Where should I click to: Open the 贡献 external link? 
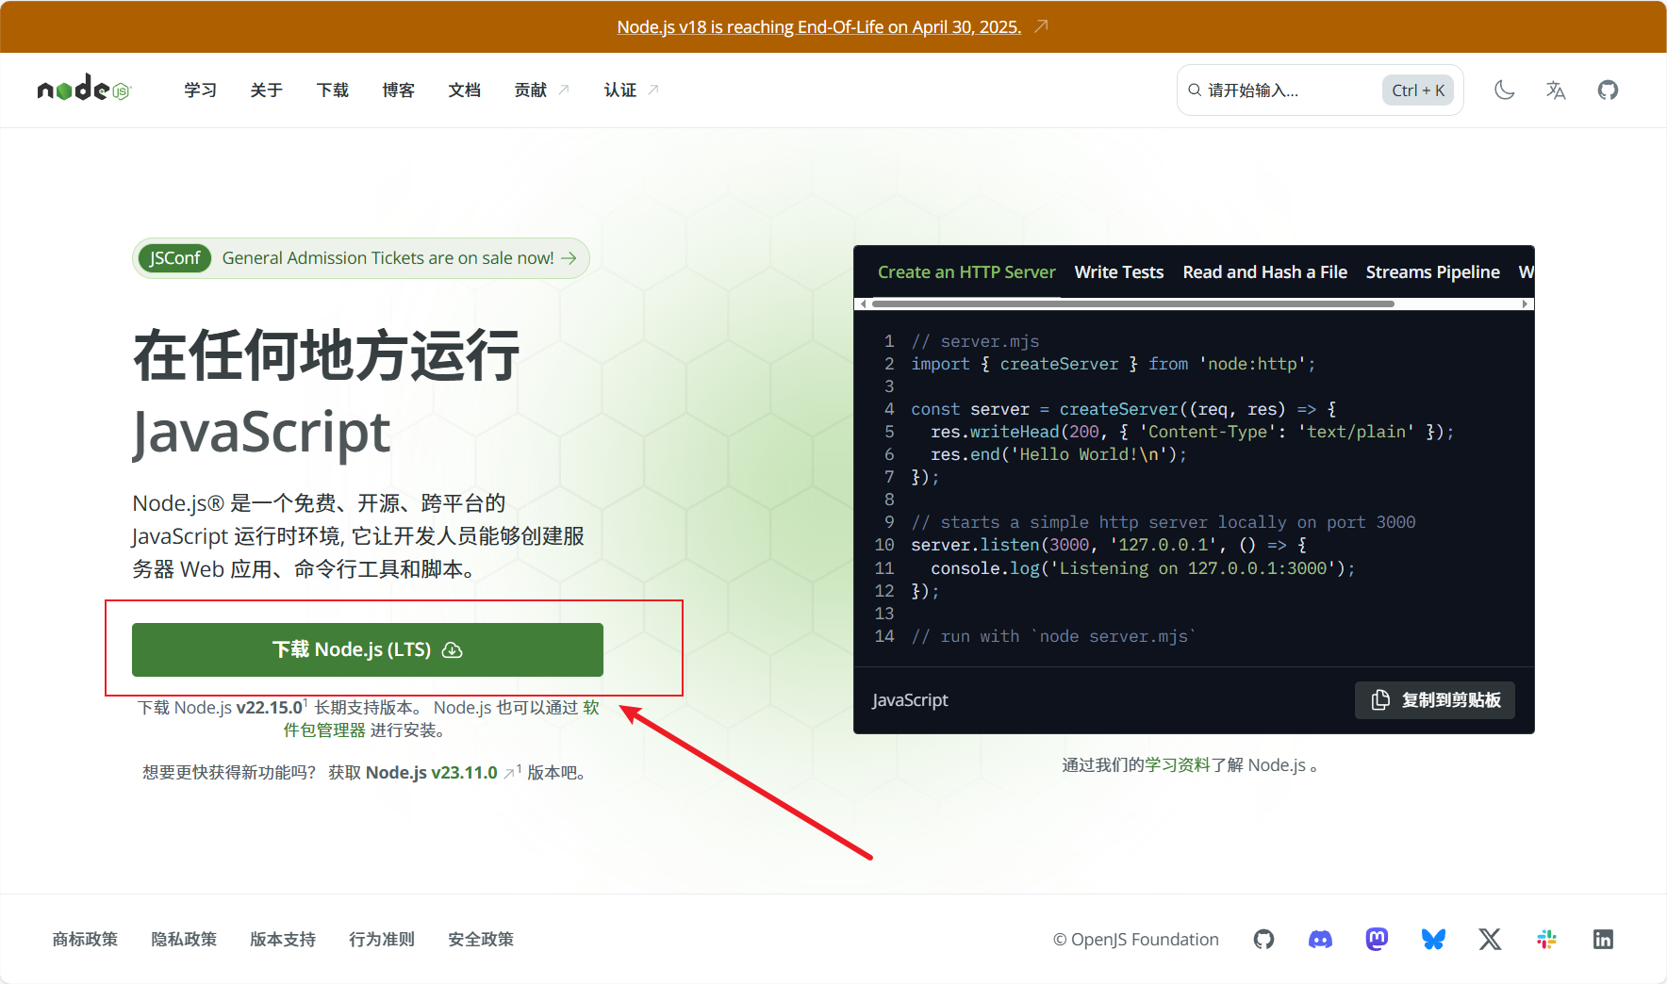pos(541,90)
